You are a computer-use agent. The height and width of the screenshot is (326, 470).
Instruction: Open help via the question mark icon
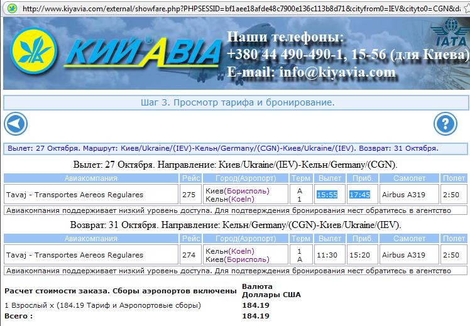444,123
